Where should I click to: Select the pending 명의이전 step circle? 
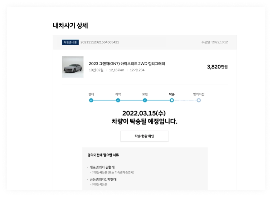199,100
